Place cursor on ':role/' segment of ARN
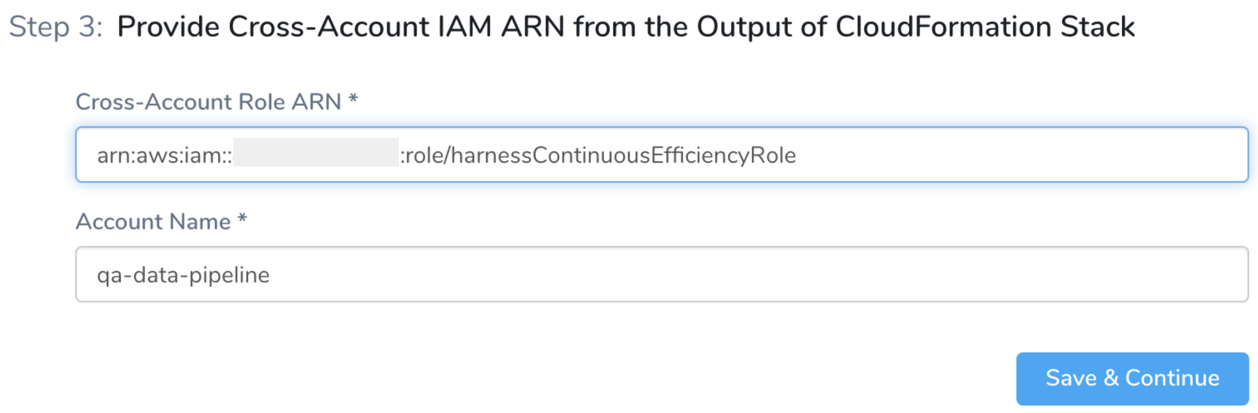This screenshot has height=413, width=1258. 426,156
